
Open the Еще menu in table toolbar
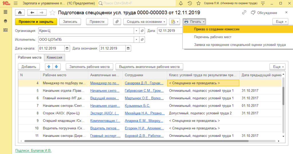277,67
